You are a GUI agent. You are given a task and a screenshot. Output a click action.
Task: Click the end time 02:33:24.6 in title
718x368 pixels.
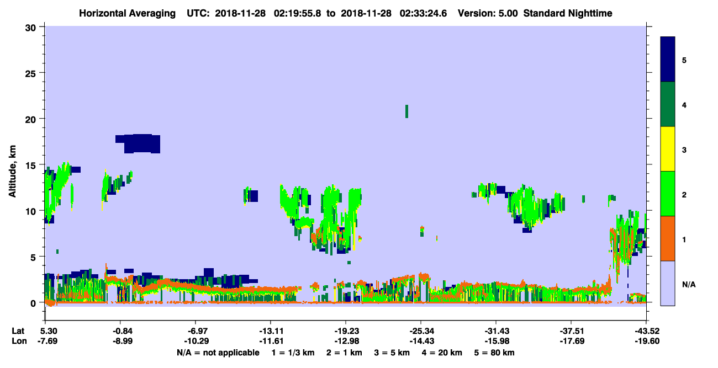coord(423,13)
